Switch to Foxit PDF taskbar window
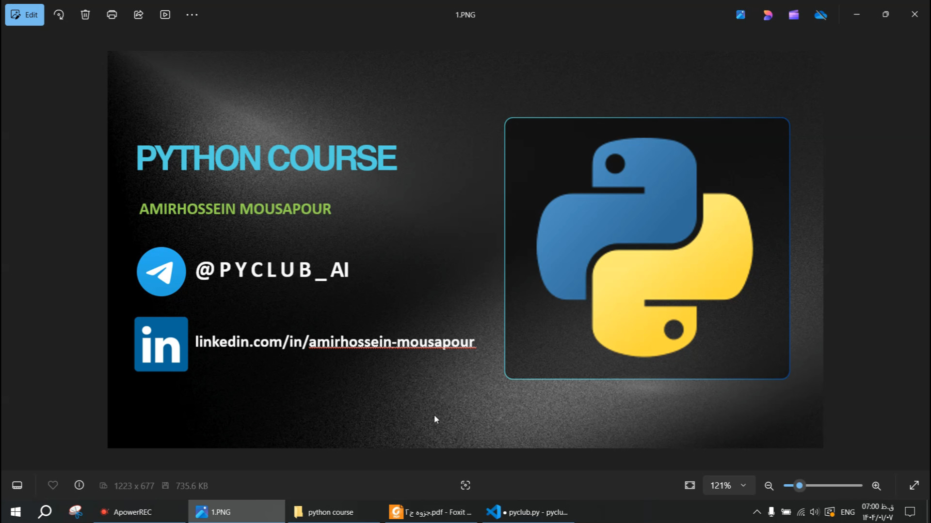The height and width of the screenshot is (523, 931). [431, 512]
